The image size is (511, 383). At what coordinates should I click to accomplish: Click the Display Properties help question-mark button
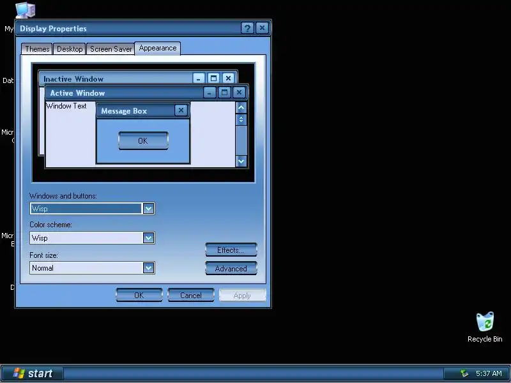(x=247, y=28)
